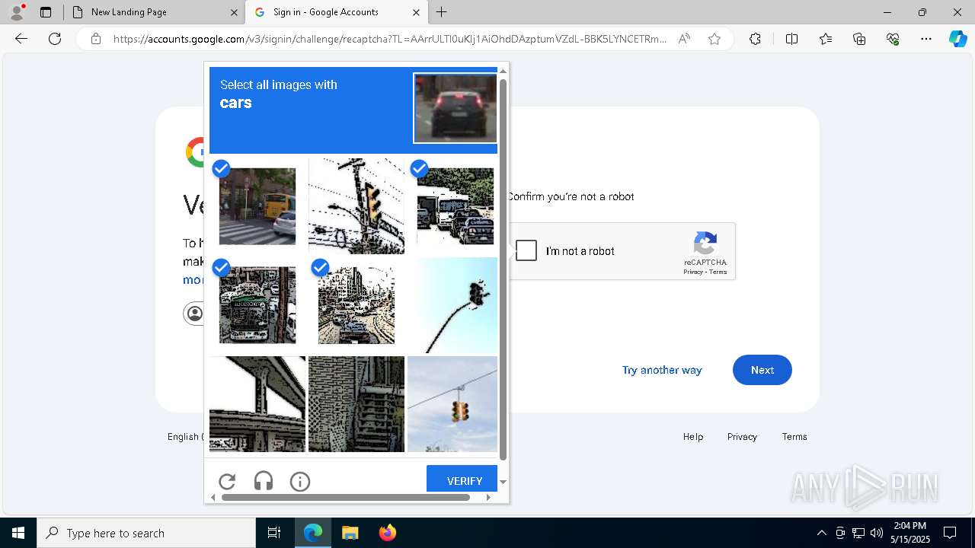Image resolution: width=975 pixels, height=548 pixels.
Task: Open the Copilot sidebar icon
Action: click(x=958, y=39)
